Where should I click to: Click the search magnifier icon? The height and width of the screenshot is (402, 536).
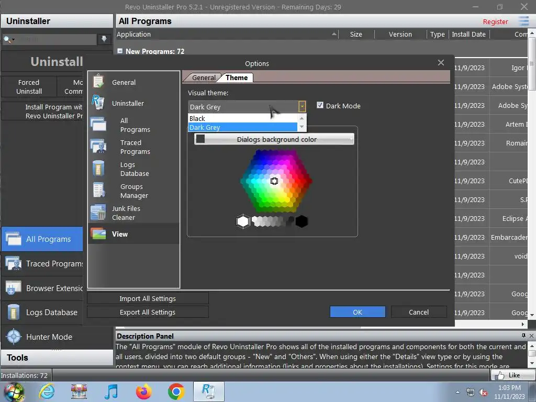point(7,39)
